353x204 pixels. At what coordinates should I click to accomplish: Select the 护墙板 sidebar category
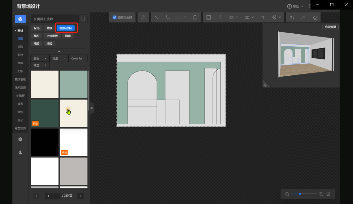click(20, 96)
